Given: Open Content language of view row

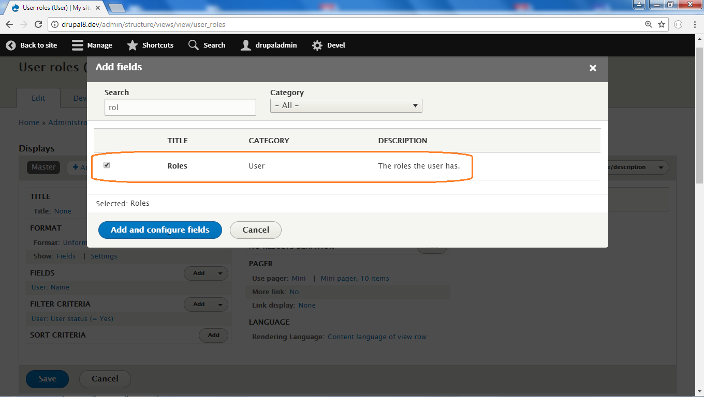Looking at the screenshot, I should point(377,337).
